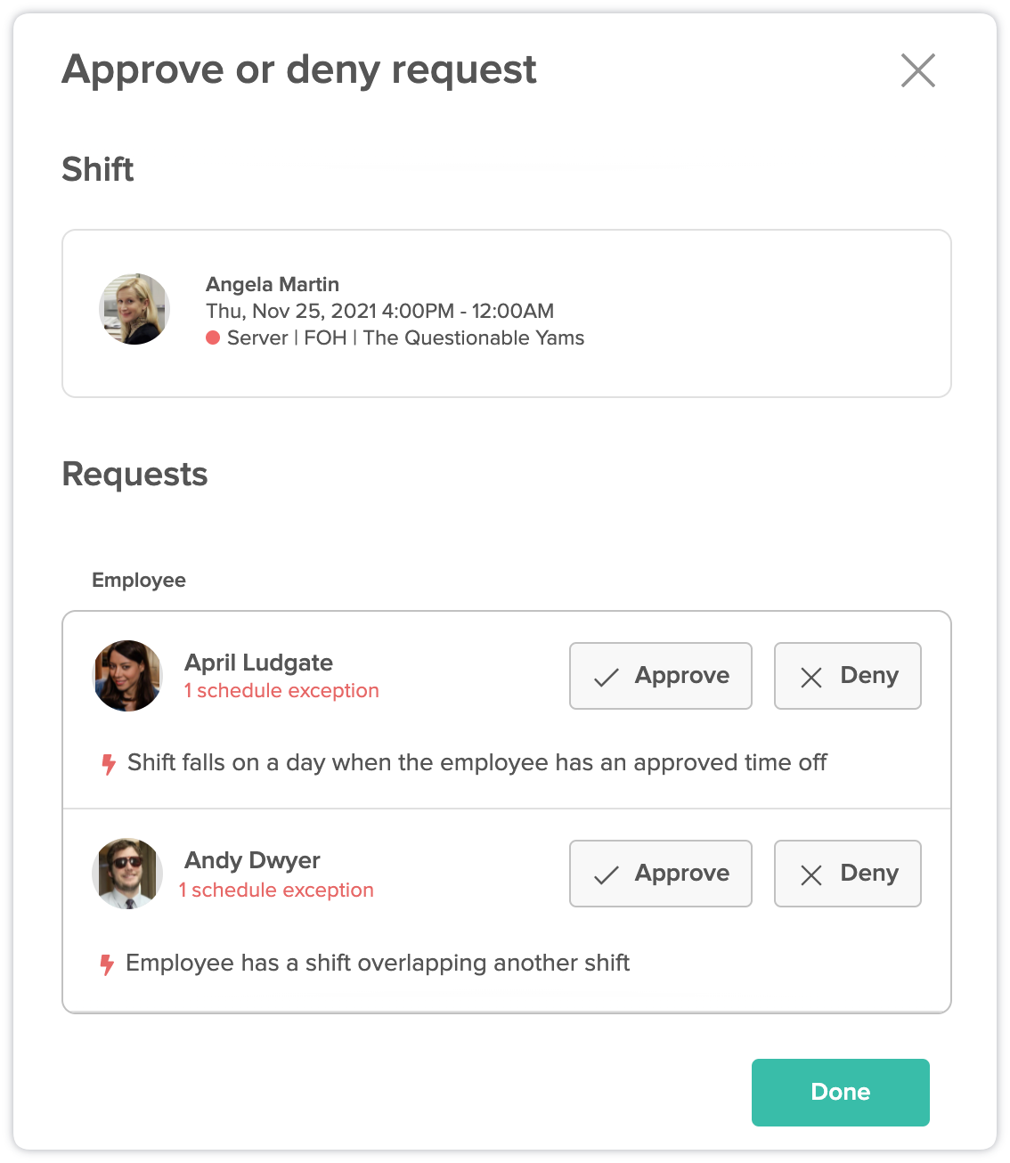
Task: Open Andy Dwyer's 1 schedule exception link
Action: coord(276,891)
